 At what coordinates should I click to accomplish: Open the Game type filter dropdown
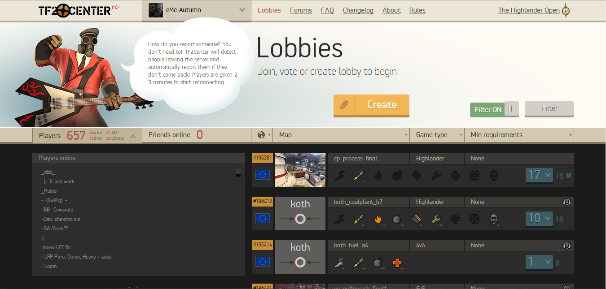click(x=437, y=135)
